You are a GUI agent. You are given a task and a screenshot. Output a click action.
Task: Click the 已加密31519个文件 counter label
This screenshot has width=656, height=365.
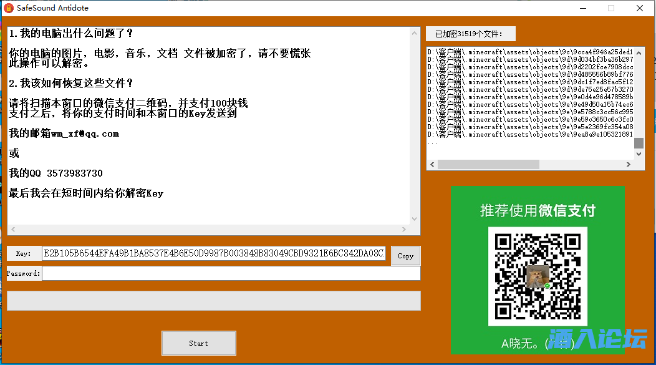[470, 33]
